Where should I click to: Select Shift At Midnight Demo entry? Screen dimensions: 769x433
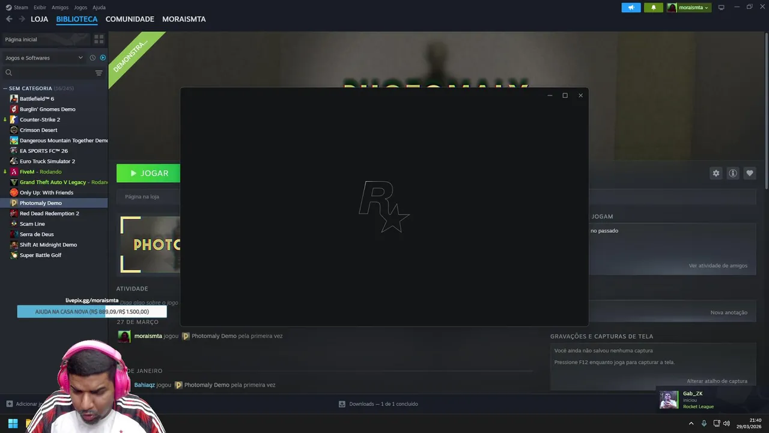click(x=54, y=245)
